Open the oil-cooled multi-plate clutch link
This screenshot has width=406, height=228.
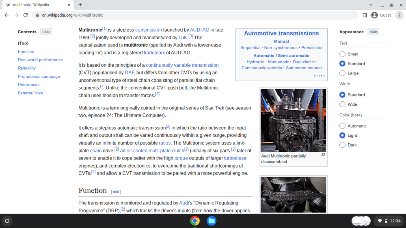click(x=155, y=151)
